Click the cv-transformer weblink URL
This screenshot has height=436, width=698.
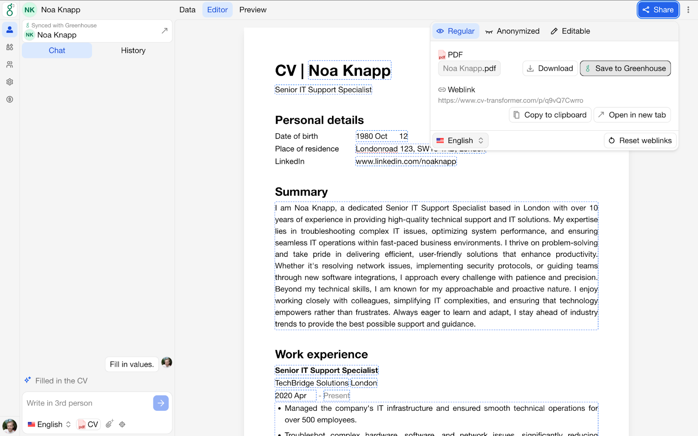510,100
